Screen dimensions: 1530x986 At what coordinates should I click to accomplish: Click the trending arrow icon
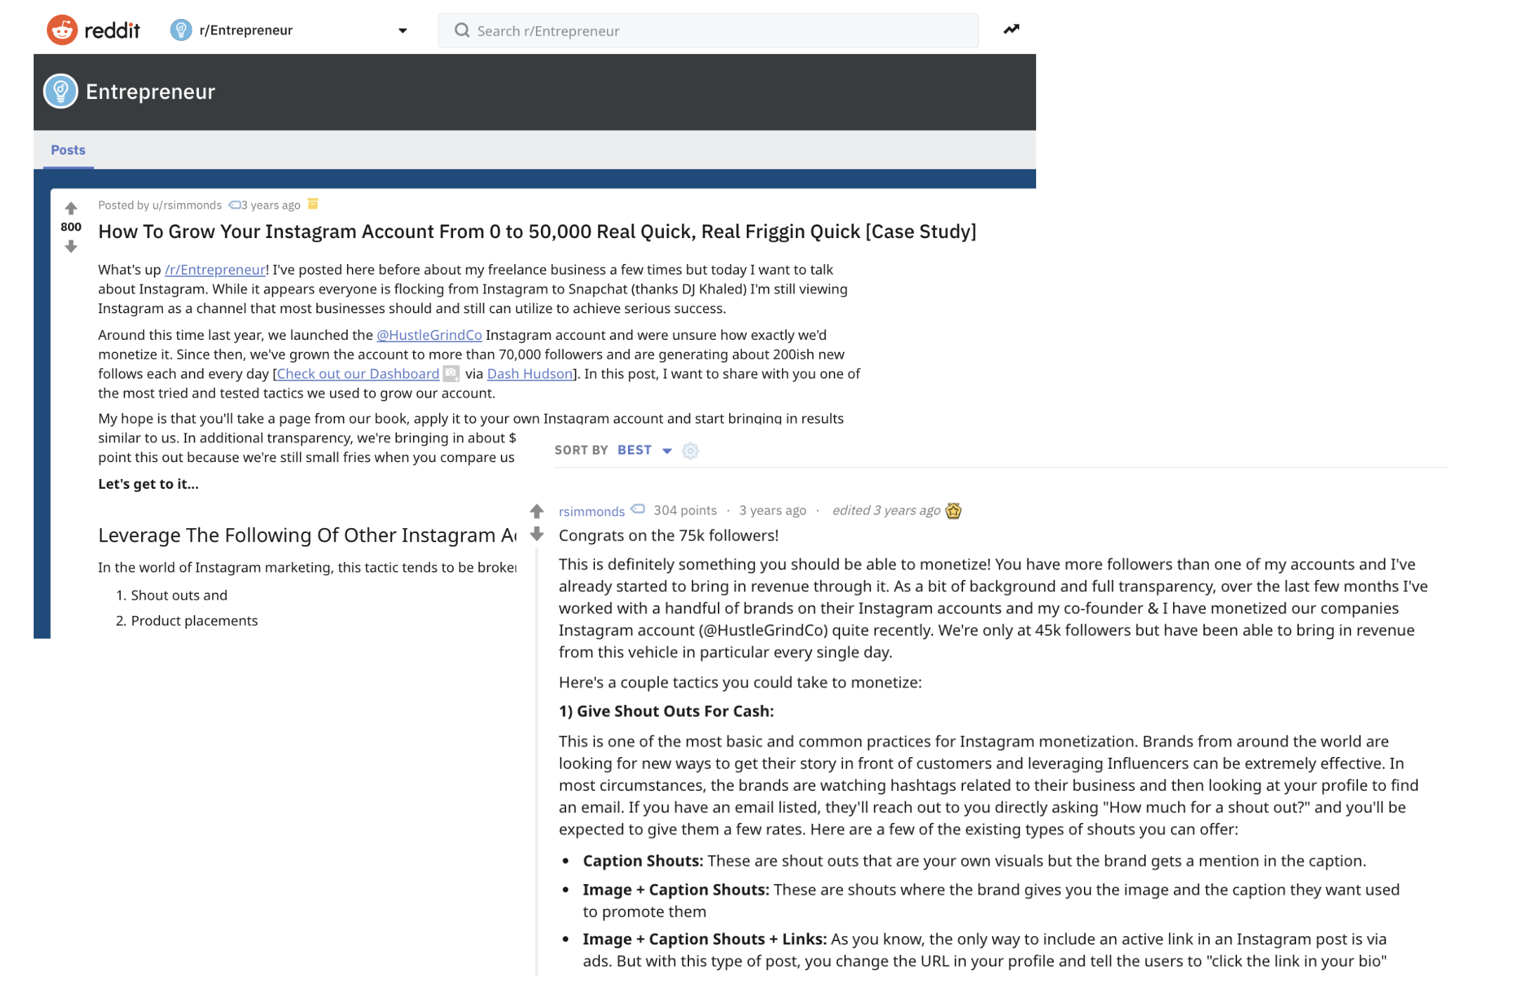(1010, 29)
